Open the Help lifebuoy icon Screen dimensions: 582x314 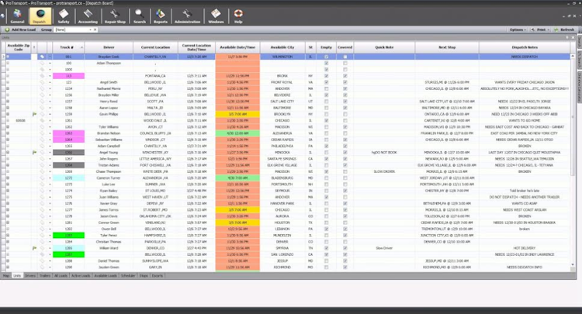pyautogui.click(x=238, y=16)
